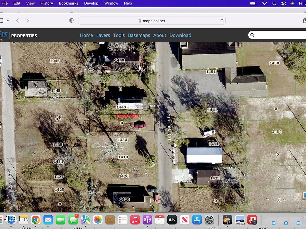The height and width of the screenshot is (229, 306).
Task: Check the Wi-Fi status icon
Action: [x=265, y=3]
